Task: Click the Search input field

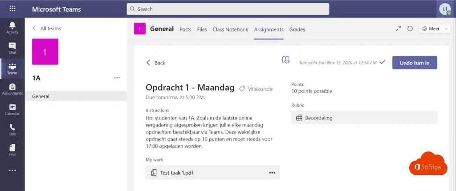Action: 228,9
